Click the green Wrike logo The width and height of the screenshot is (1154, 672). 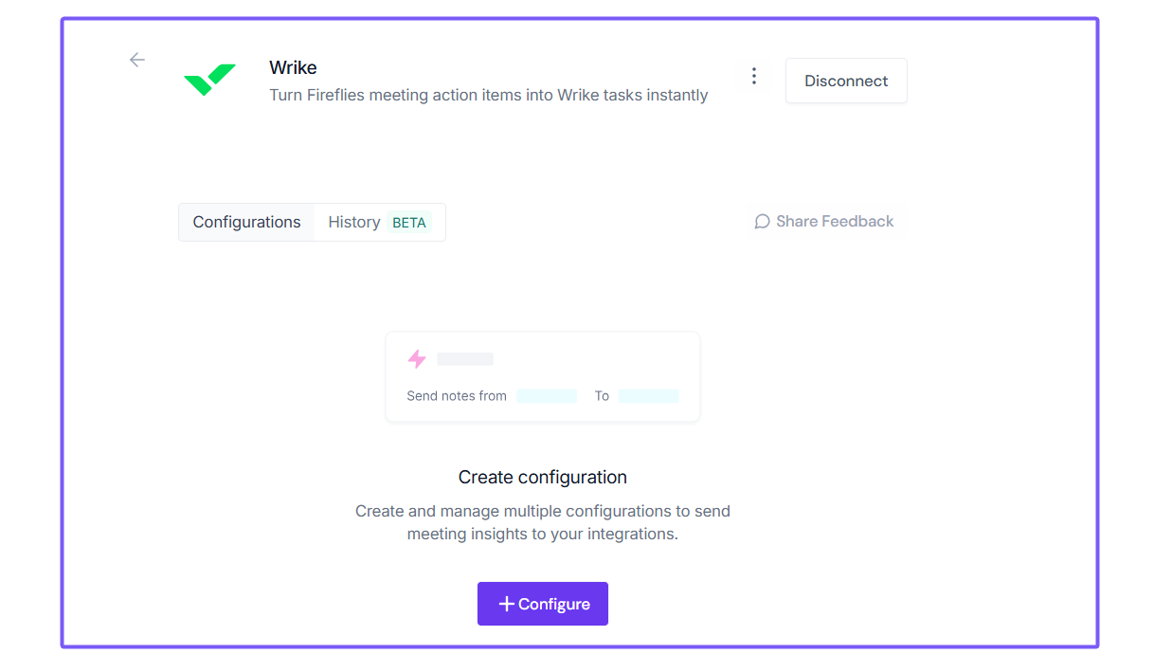click(x=209, y=80)
